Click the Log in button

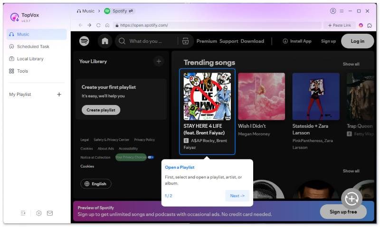click(x=358, y=41)
